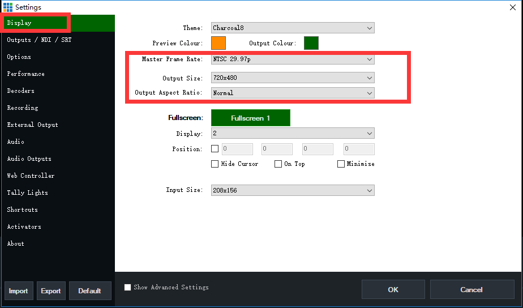Click the first Position value field
Screen dimensions: 523x308
click(x=237, y=149)
